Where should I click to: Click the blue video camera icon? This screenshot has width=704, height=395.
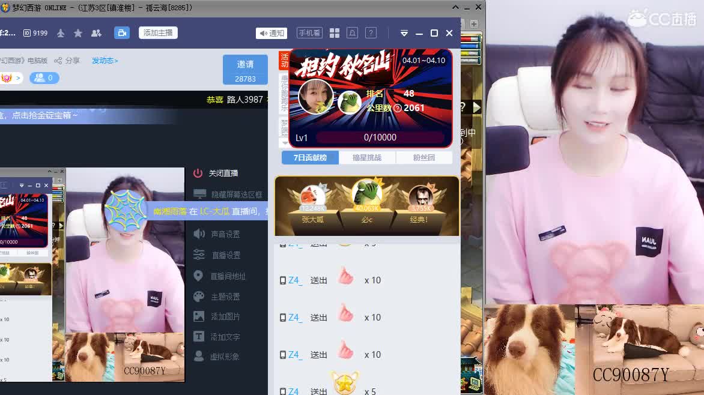click(x=122, y=33)
